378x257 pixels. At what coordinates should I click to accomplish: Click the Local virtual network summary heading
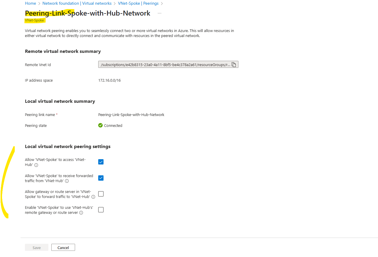click(60, 101)
